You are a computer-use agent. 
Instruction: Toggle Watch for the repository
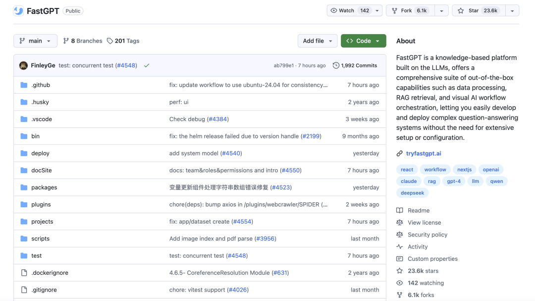click(350, 10)
